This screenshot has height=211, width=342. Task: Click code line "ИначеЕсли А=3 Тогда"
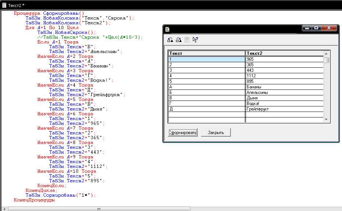[x=65, y=71]
